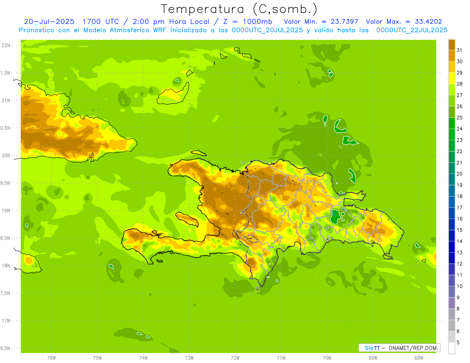Click the legend value "5"
Viewport: 470px width, 363px height.
coord(458,343)
